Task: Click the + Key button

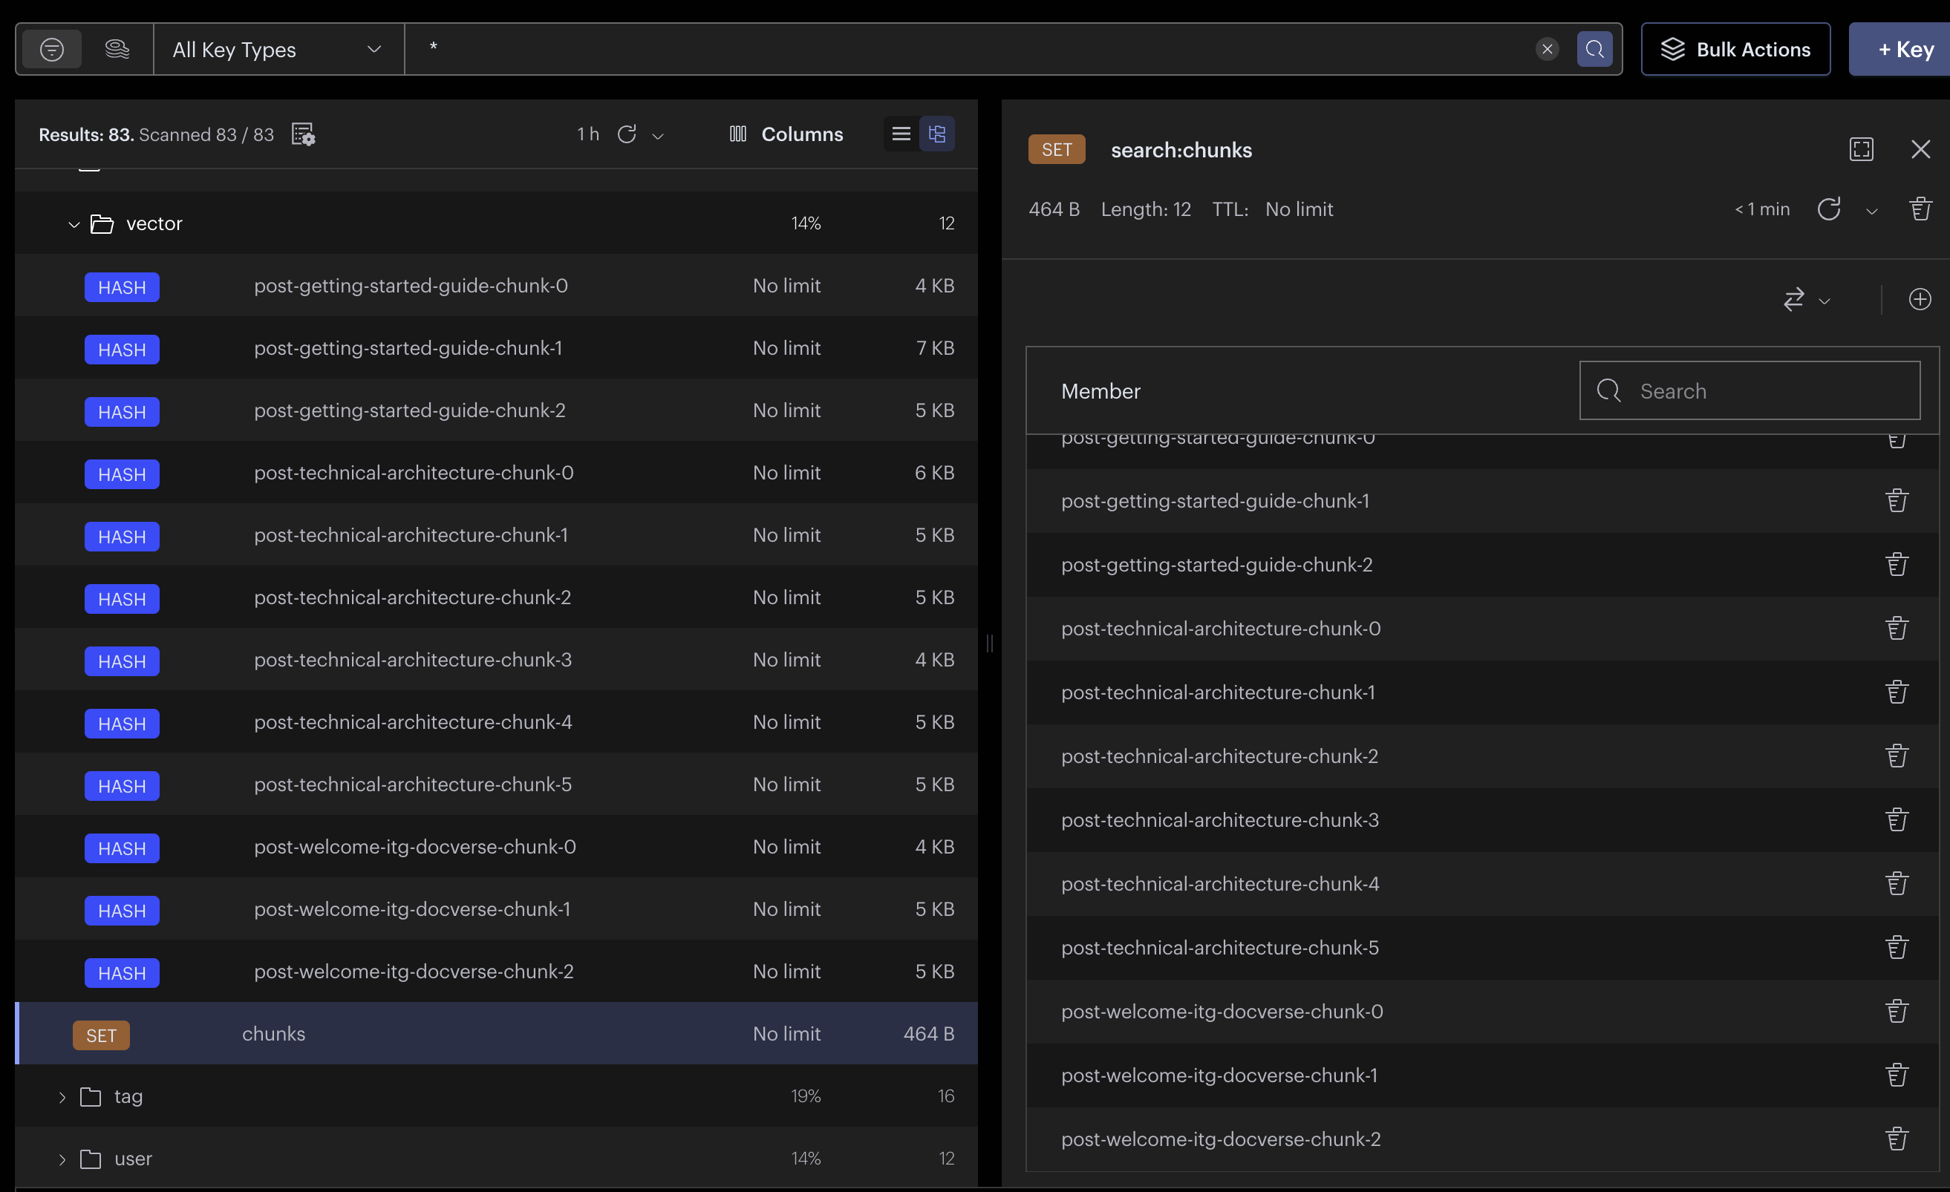Action: coord(1905,49)
